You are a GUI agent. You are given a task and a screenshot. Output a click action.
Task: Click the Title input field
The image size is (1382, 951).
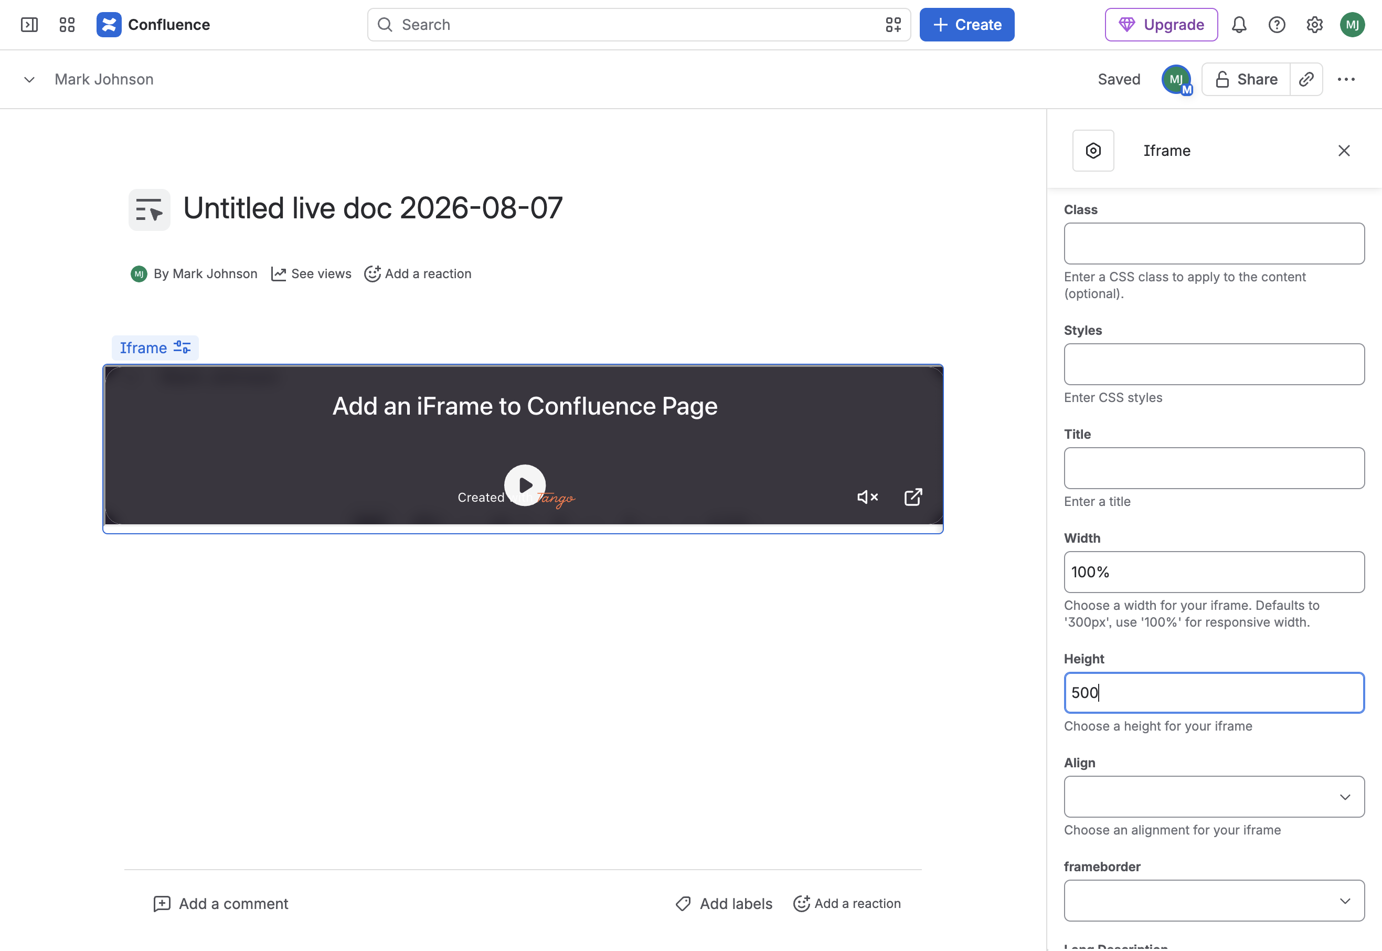point(1214,468)
